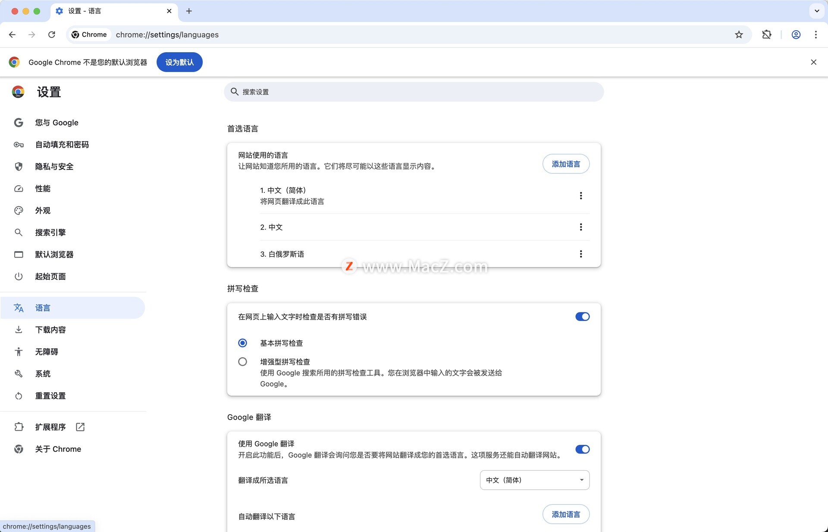Open more options for 中文（简体）

point(581,196)
